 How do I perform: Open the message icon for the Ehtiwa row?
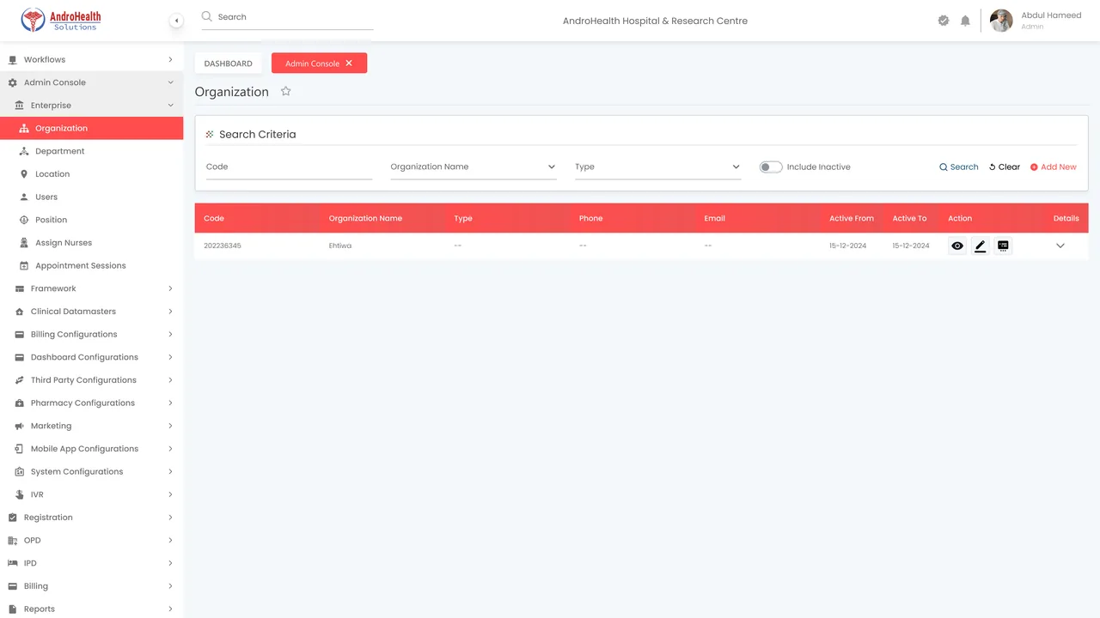[x=1003, y=246]
